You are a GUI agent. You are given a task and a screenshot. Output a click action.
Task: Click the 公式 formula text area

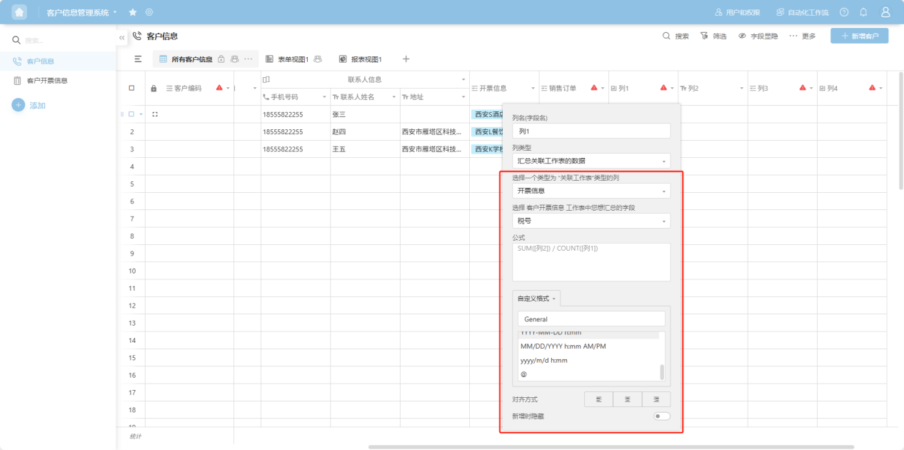coord(591,262)
